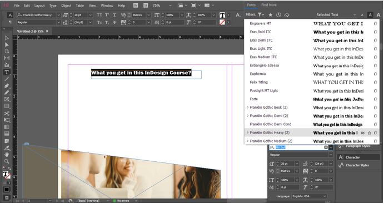Open font style Regular dropdown in control bar
Image resolution: width=384 pixels, height=204 pixels.
pos(58,23)
